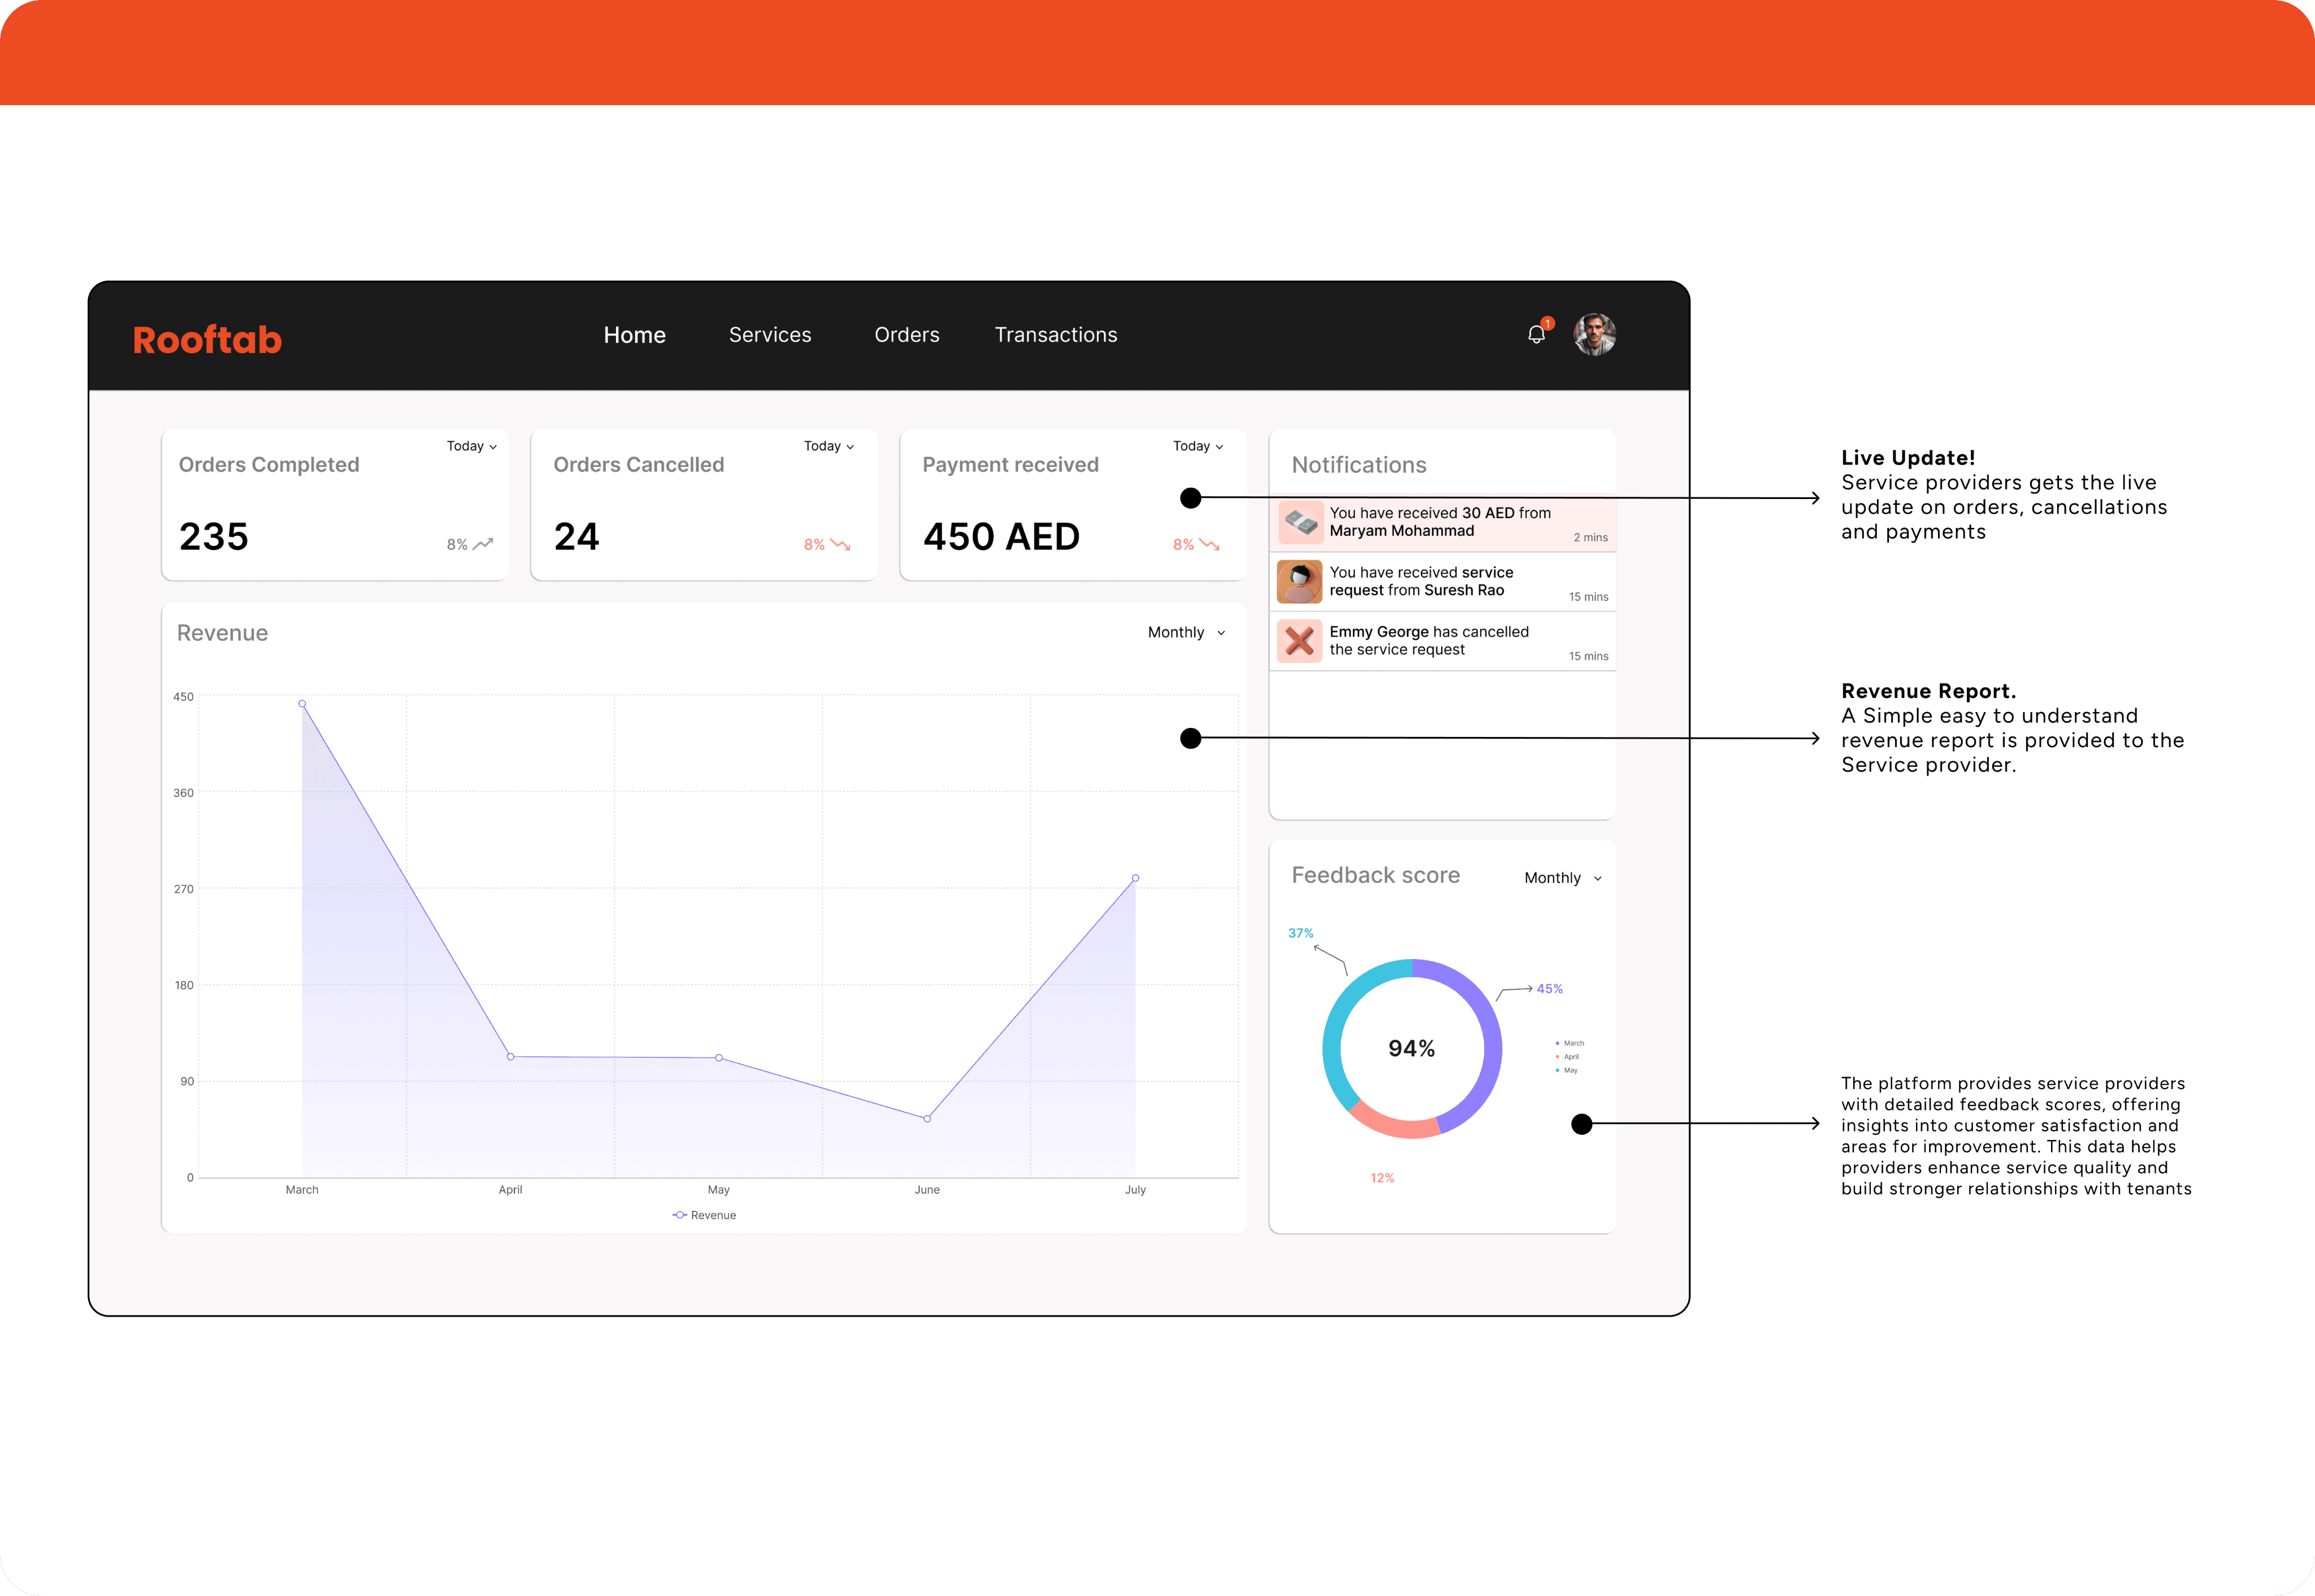Viewport: 2315px width, 1596px height.
Task: Switch to the Transactions tab
Action: click(1056, 335)
